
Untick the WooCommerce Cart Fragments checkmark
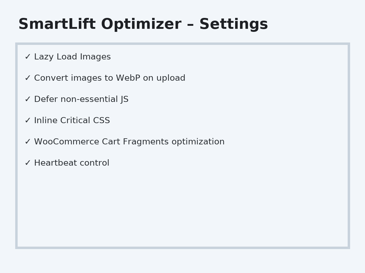[28, 142]
